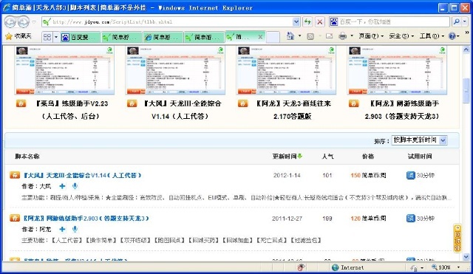The image size is (473, 274).
Task: Open thumbnail above 〖阿龙〗天龙3·商线往来
Action: tap(286, 70)
